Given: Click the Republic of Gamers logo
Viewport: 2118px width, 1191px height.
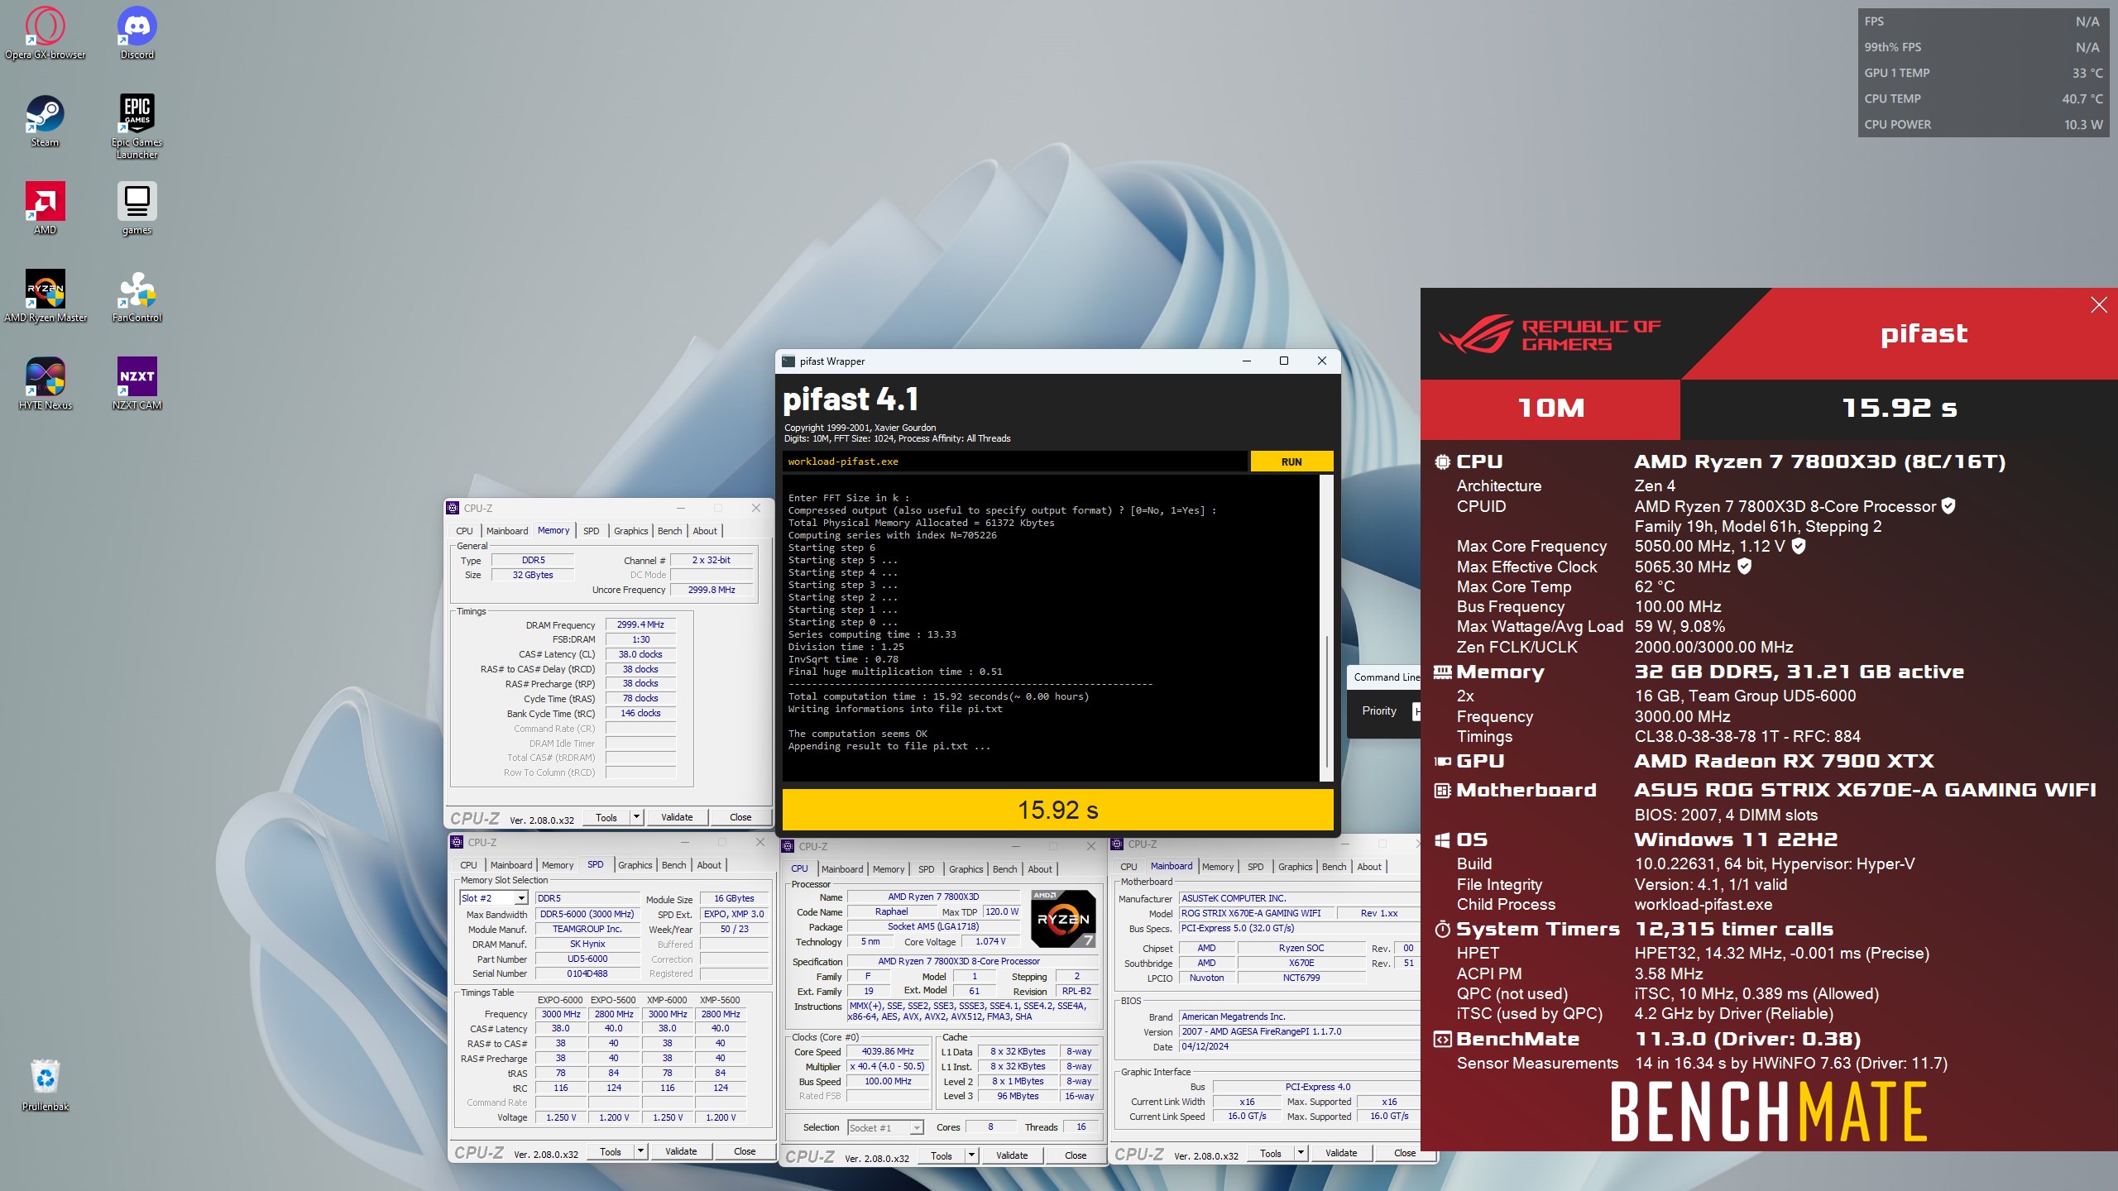Looking at the screenshot, I should 1549,335.
